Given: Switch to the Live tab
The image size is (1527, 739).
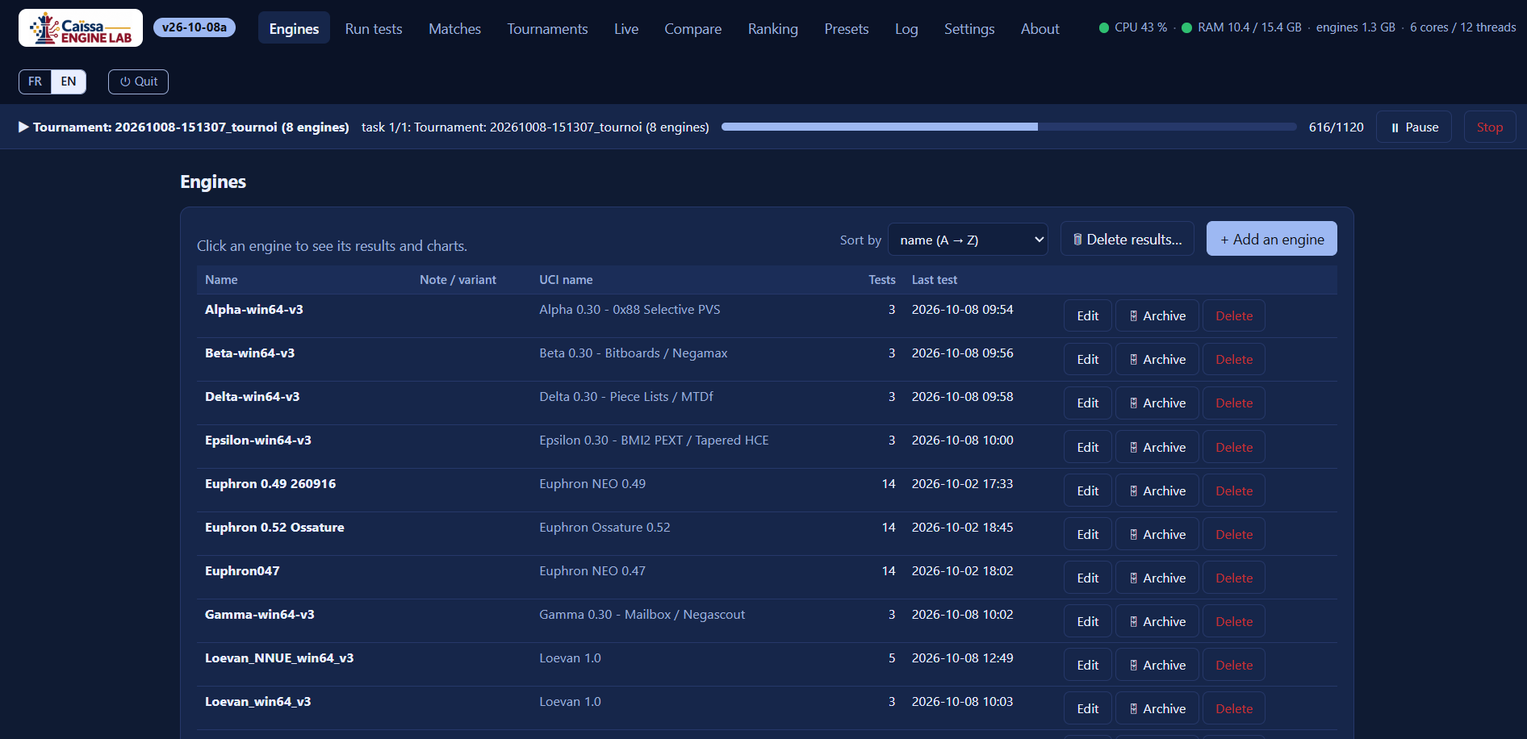Looking at the screenshot, I should coord(626,28).
